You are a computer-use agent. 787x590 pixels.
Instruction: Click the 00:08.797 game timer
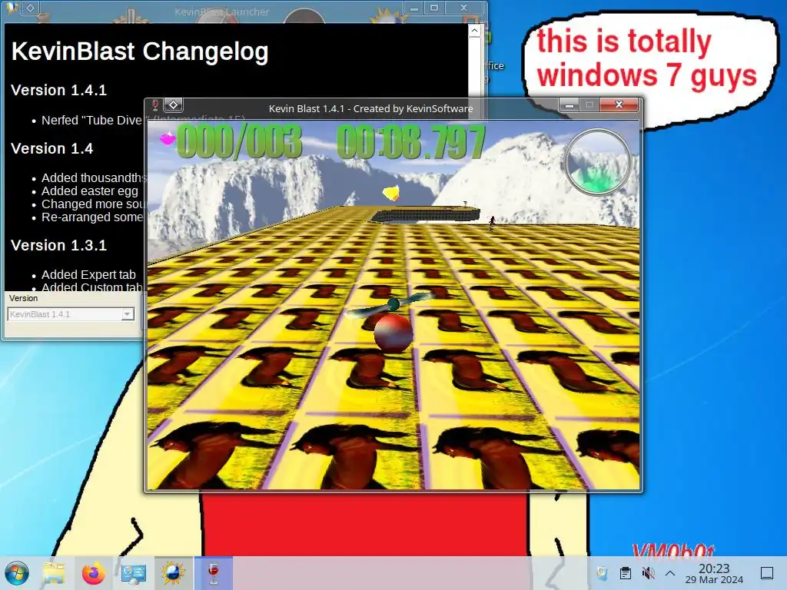[411, 142]
